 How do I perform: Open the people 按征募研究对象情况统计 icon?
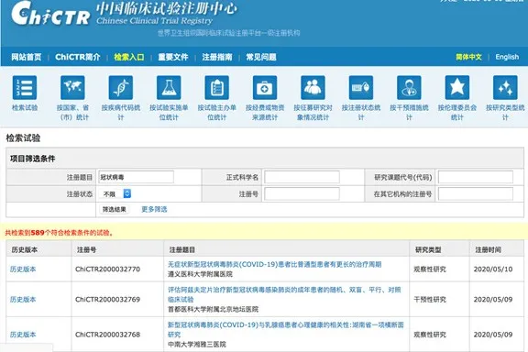313,88
